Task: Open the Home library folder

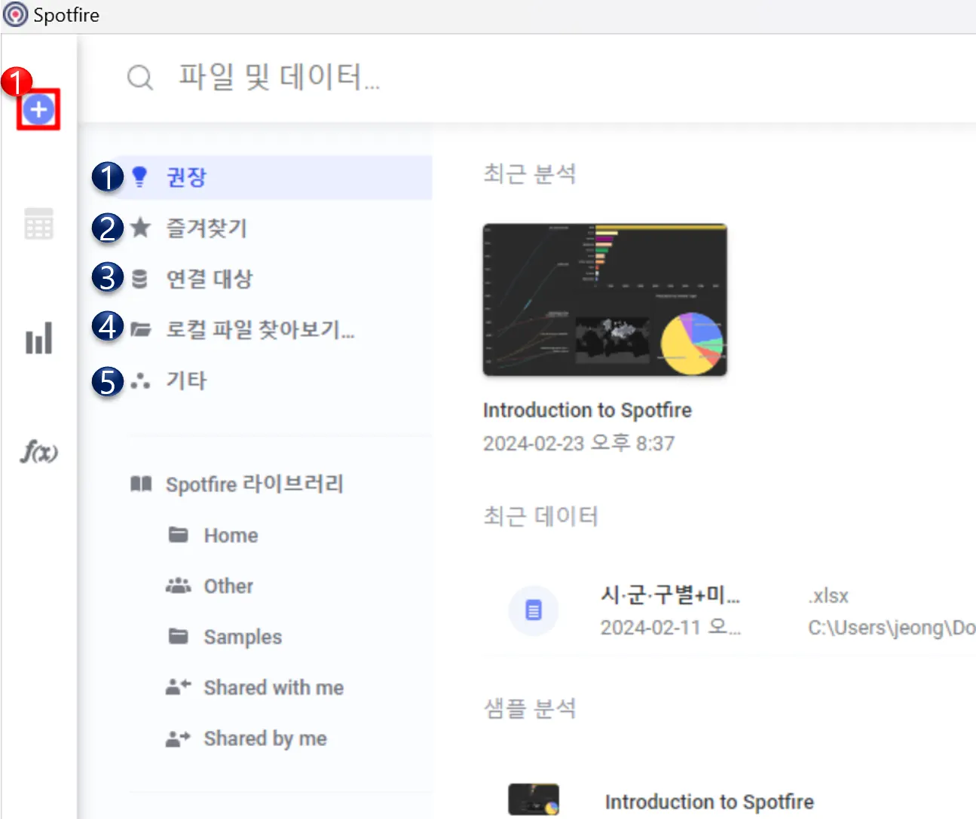Action: point(231,536)
